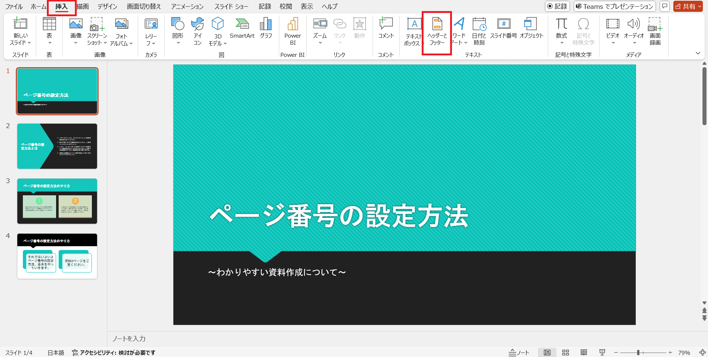Start recording with the 記録 button
Screen dimensions: 708x357
pos(557,6)
